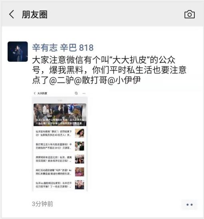Open the camera icon to post
The height and width of the screenshot is (219, 204).
pyautogui.click(x=190, y=14)
